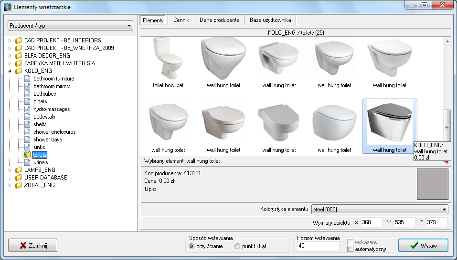Click the bathroom furniture document icon
This screenshot has height=260, width=457.
coord(27,79)
